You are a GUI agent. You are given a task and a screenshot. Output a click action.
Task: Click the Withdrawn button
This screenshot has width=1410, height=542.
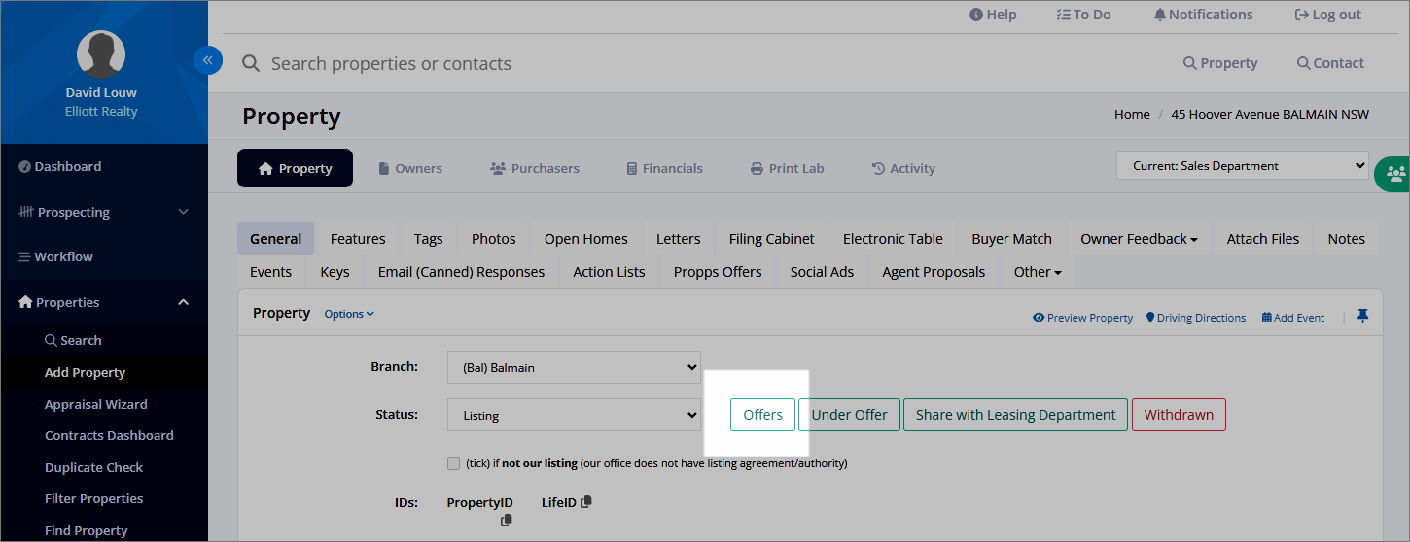(x=1179, y=415)
